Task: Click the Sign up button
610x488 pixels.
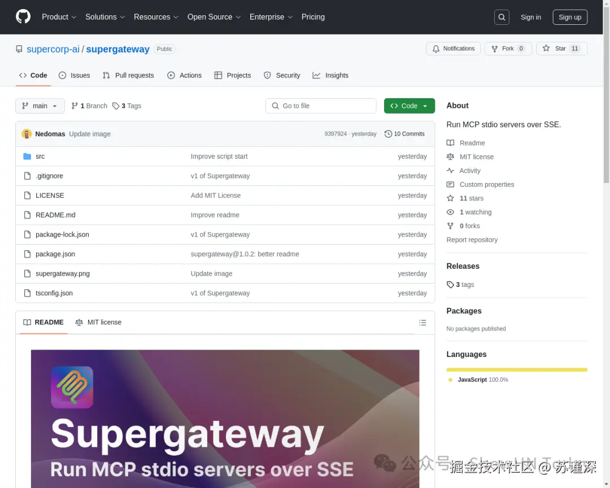Action: coord(570,17)
